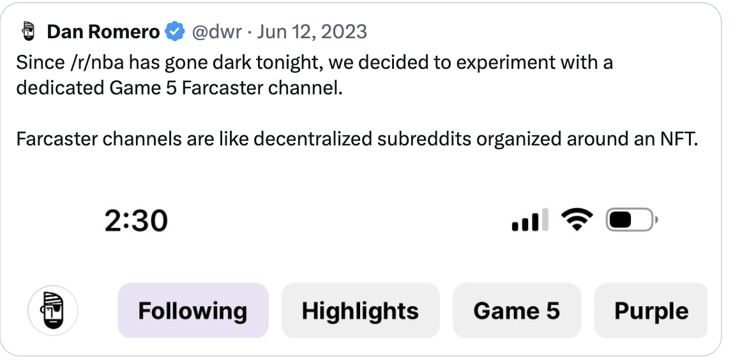Viewport: 733px width, 361px height.
Task: Tap the cellular signal bars icon
Action: [531, 220]
